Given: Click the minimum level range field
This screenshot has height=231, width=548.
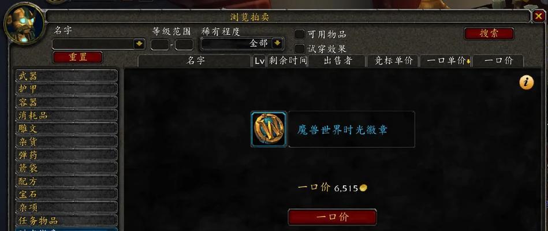Looking at the screenshot, I should pos(160,44).
